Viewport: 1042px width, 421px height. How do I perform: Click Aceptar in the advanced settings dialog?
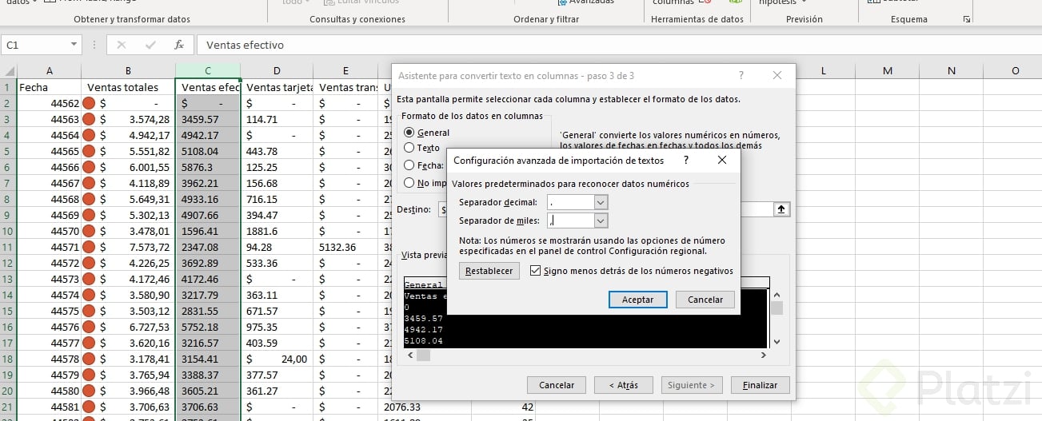click(x=637, y=300)
